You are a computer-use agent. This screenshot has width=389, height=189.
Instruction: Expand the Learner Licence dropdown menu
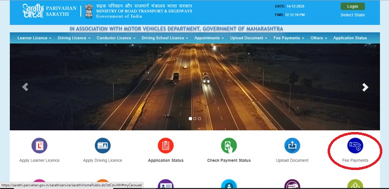[34, 38]
